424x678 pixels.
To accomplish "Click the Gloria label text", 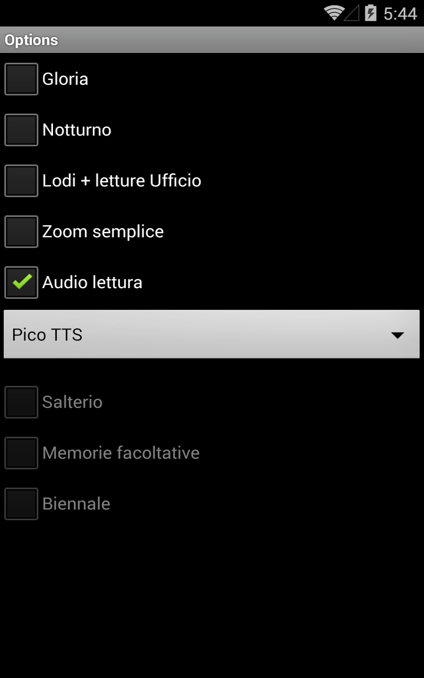I will [65, 79].
